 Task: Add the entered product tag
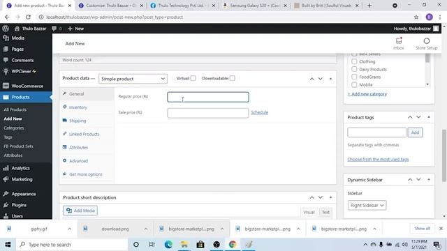415,132
